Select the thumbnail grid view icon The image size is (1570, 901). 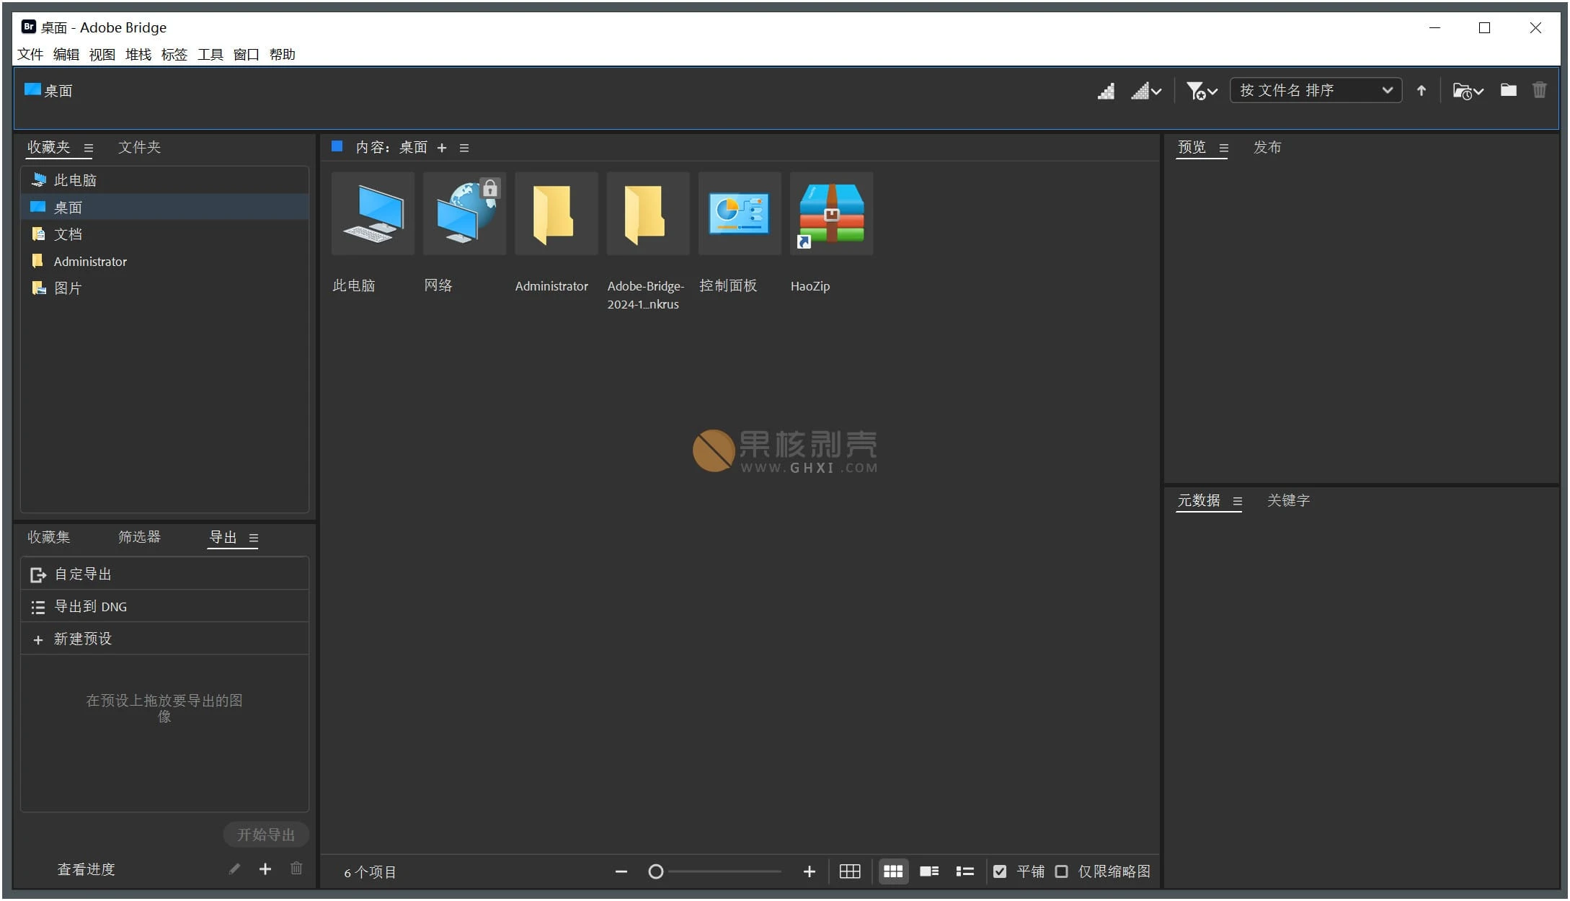(x=893, y=871)
